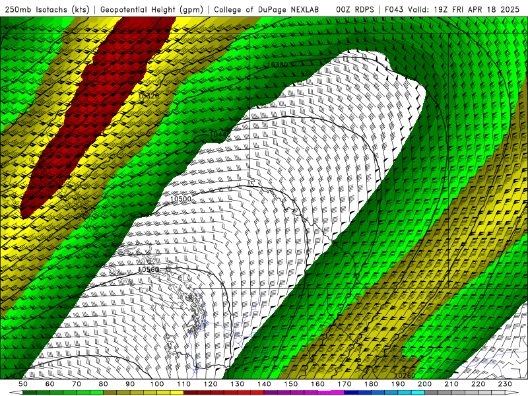Click the 10440 height contour label
Screen dimensions: 528x396
coord(220,135)
